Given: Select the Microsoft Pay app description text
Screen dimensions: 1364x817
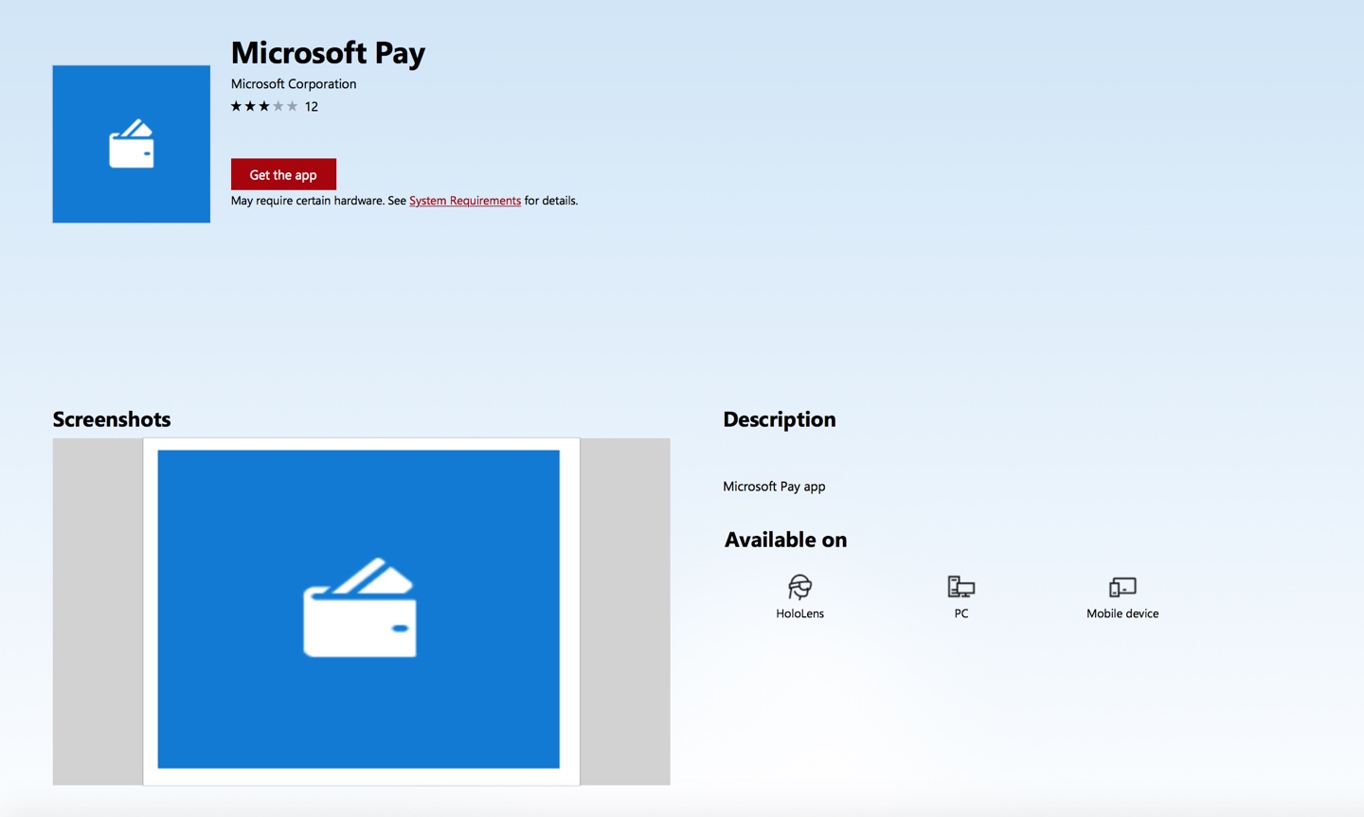Looking at the screenshot, I should [x=774, y=487].
